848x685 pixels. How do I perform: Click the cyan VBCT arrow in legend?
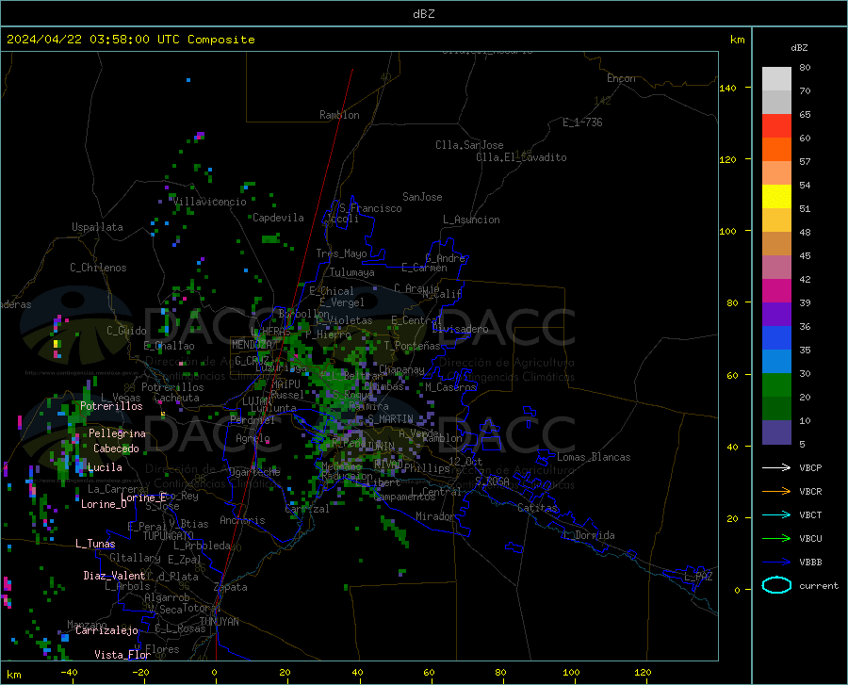coord(776,514)
